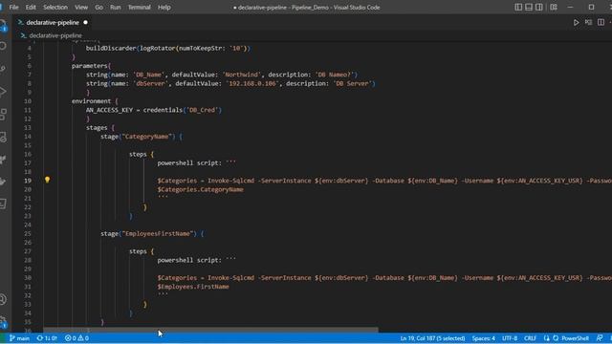
Task: Click the unsaved dot on declarative-pipeline tab
Action: 85,22
